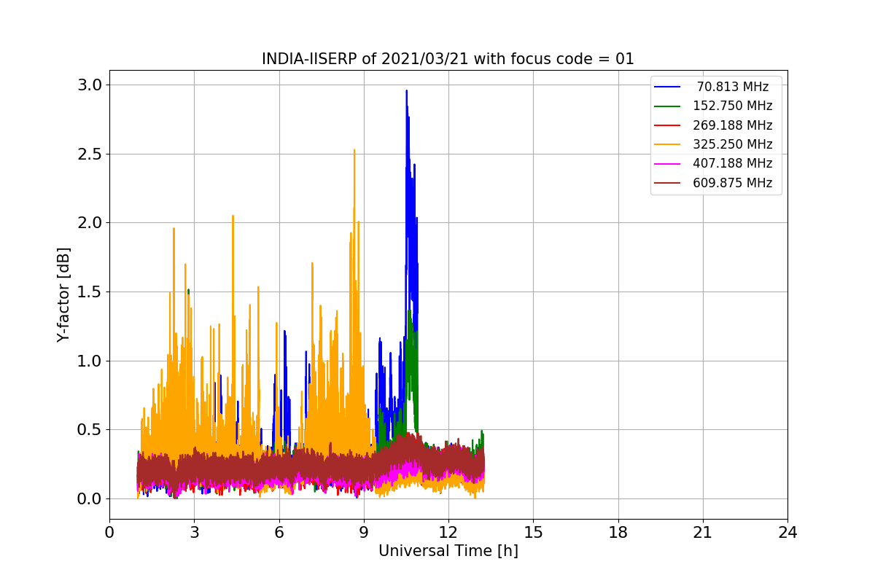Click the y-axis tick label 1.5
Image resolution: width=875 pixels, height=583 pixels.
click(90, 291)
